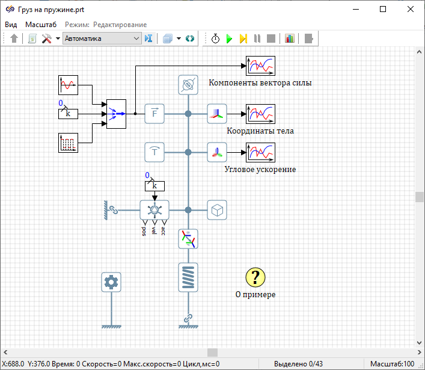Screen dimensions: 425x370
Task: Open the Компоненты вектора силы graph block
Action: pyautogui.click(x=260, y=65)
